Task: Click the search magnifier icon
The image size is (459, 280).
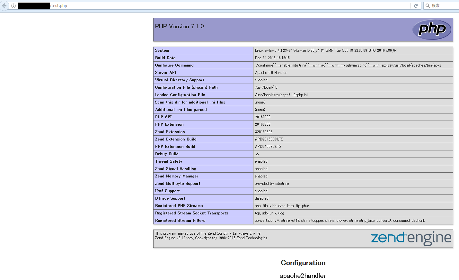Action: click(428, 5)
